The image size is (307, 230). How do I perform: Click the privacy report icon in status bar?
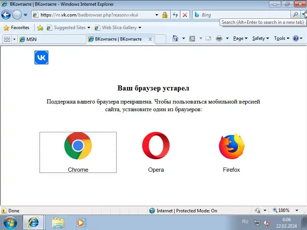257,210
